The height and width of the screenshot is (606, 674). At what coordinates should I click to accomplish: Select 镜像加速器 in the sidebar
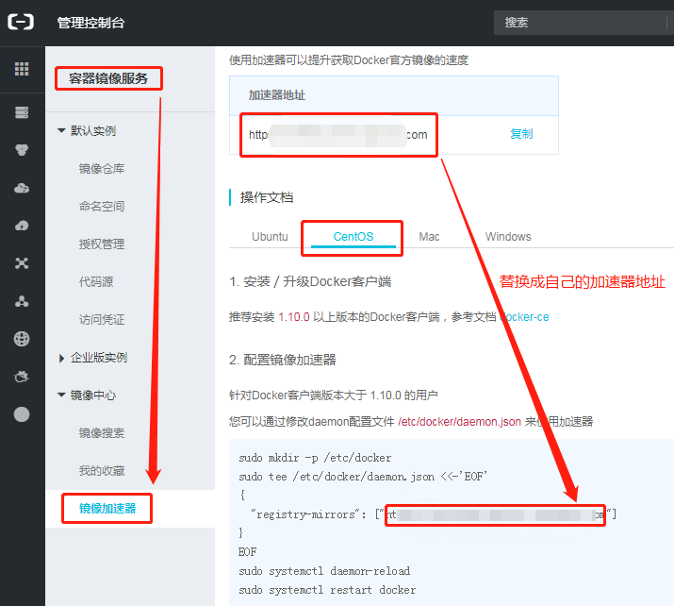[x=107, y=509]
